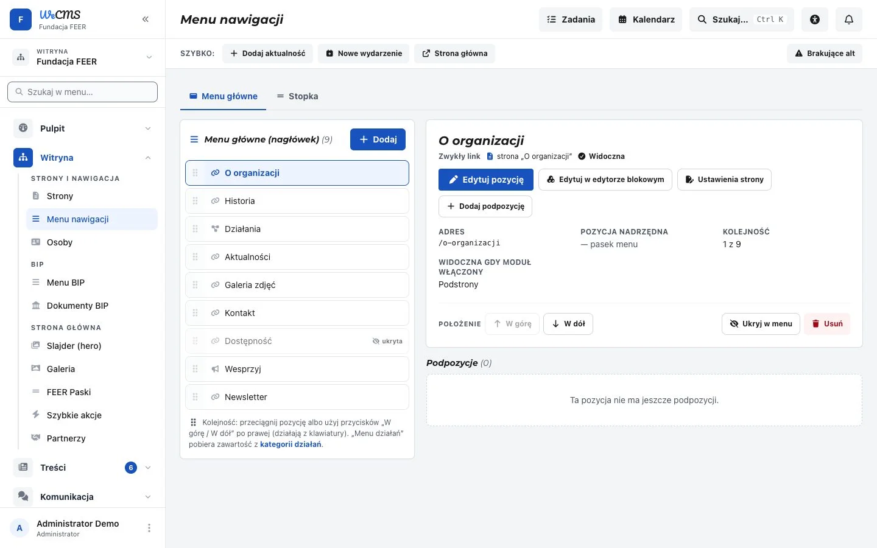877x548 pixels.
Task: Expand the Pulpit sidebar section
Action: 82,128
